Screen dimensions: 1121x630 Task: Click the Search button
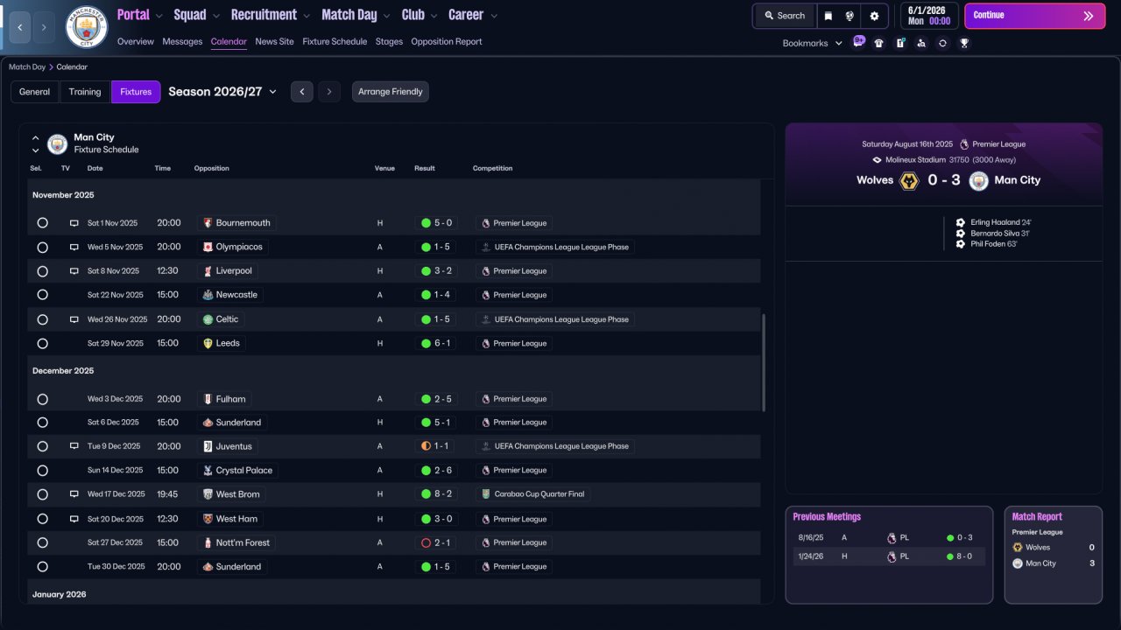[784, 16]
